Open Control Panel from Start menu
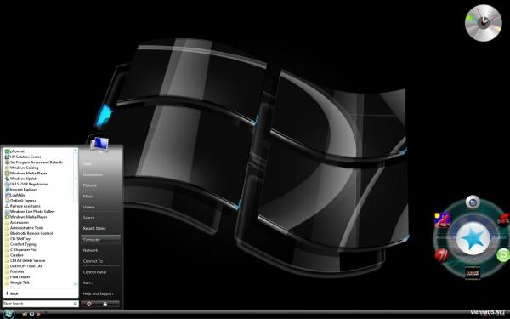 tap(94, 272)
